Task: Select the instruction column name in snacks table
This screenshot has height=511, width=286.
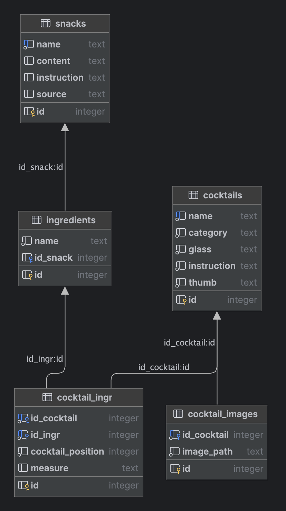Action: (60, 78)
